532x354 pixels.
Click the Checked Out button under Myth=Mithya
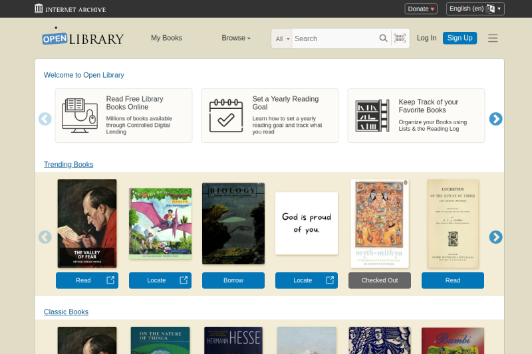pyautogui.click(x=380, y=280)
